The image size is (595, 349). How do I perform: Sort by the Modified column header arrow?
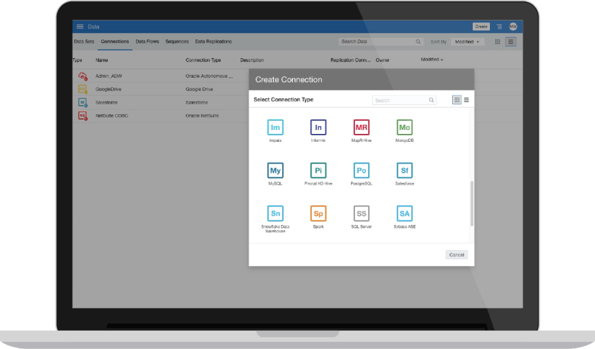click(x=442, y=60)
